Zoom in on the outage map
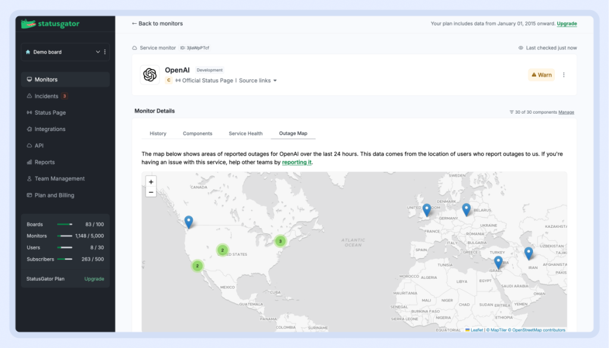 tap(151, 182)
